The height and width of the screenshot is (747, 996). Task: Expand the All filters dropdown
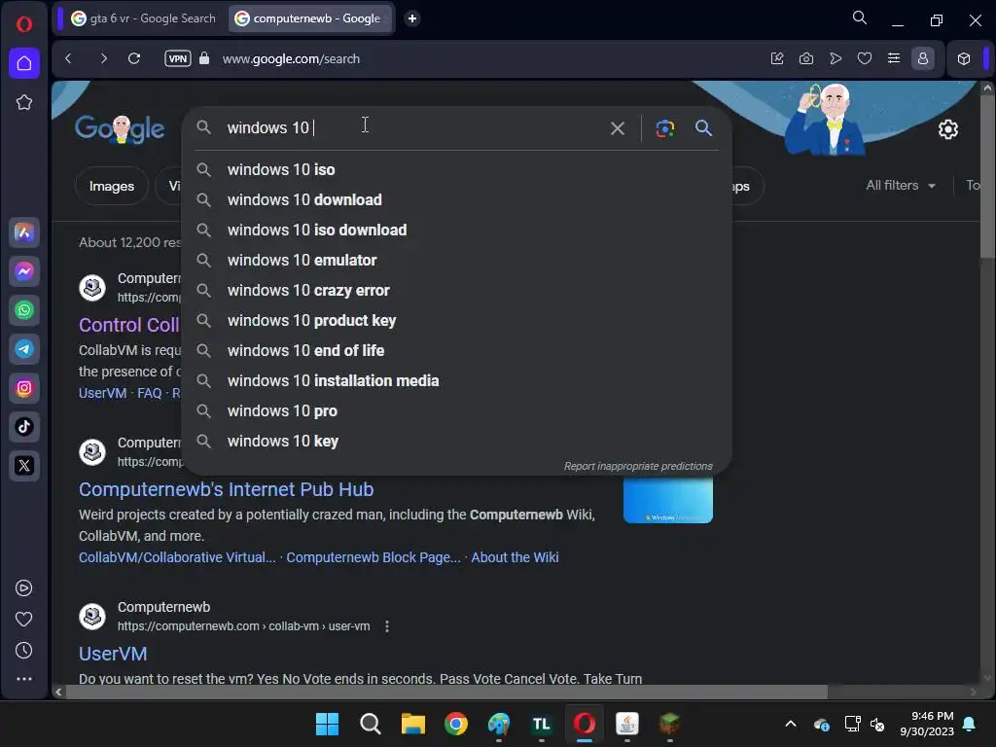point(900,186)
